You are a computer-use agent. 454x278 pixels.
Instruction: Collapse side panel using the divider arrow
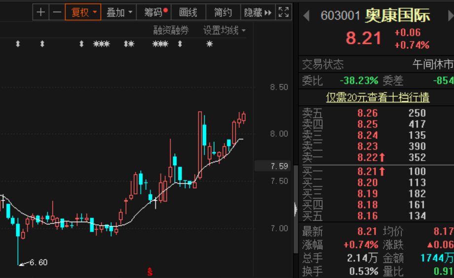point(296,209)
